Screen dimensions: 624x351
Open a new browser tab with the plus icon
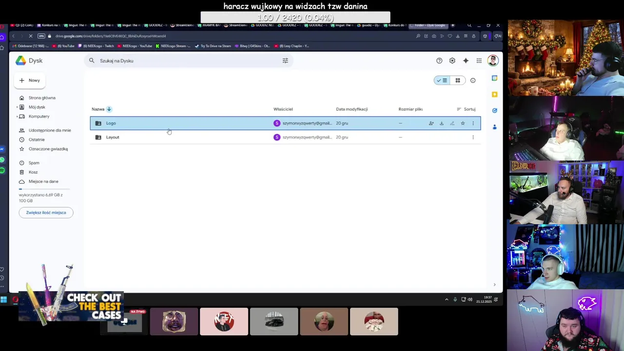[453, 25]
